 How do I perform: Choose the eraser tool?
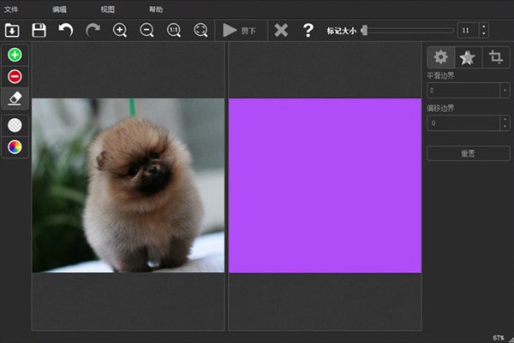(x=15, y=98)
